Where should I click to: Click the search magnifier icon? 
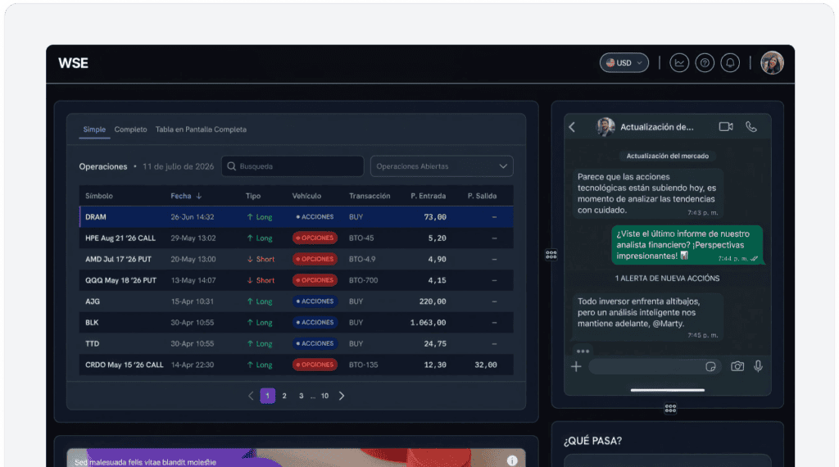coord(232,166)
